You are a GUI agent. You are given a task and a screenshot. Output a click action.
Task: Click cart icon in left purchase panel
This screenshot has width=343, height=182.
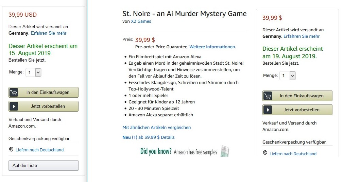pyautogui.click(x=14, y=93)
